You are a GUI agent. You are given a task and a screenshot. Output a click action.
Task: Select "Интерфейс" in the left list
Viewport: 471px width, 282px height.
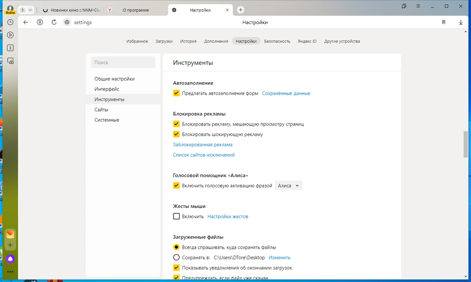click(123, 89)
